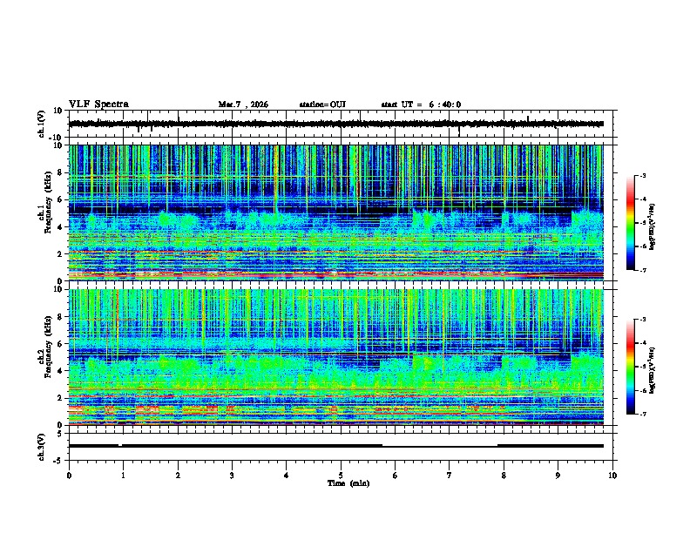The width and height of the screenshot is (690, 533).
Task: Click the "ch.3(V)" axis label
Action: pyautogui.click(x=42, y=447)
